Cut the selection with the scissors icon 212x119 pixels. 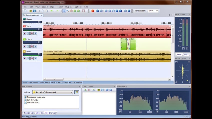(x=39, y=11)
